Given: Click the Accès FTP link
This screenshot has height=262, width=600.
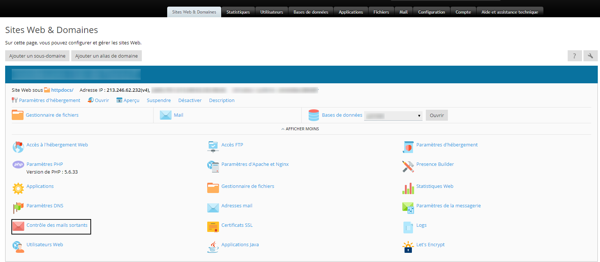Looking at the screenshot, I should click(232, 145).
